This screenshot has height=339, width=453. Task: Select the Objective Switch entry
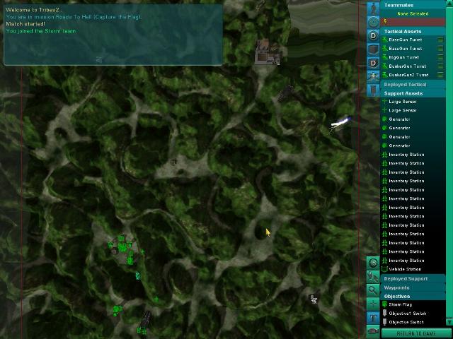pos(413,322)
